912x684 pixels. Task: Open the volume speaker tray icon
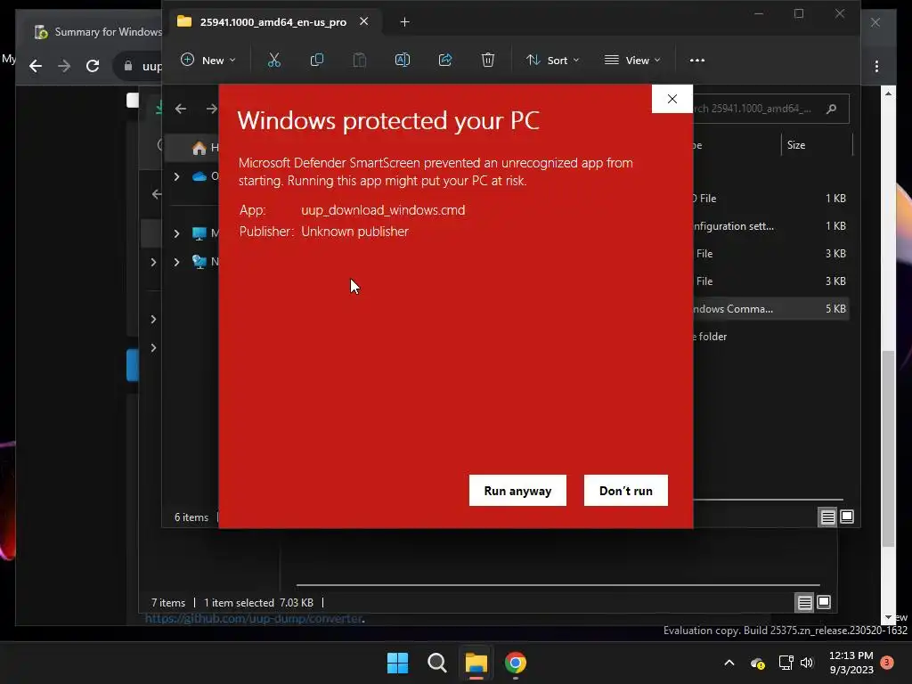[x=807, y=663]
